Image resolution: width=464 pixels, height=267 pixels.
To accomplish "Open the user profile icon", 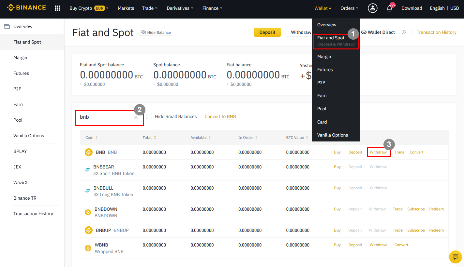I will click(x=372, y=8).
